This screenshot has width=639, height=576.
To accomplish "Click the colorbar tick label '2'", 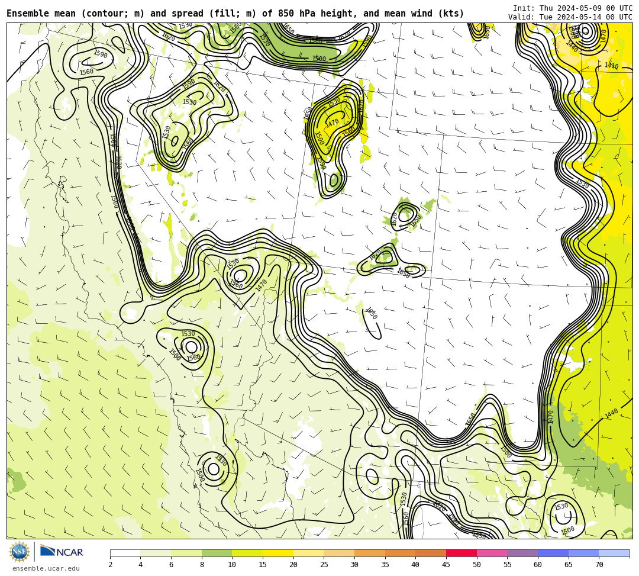I will (110, 565).
